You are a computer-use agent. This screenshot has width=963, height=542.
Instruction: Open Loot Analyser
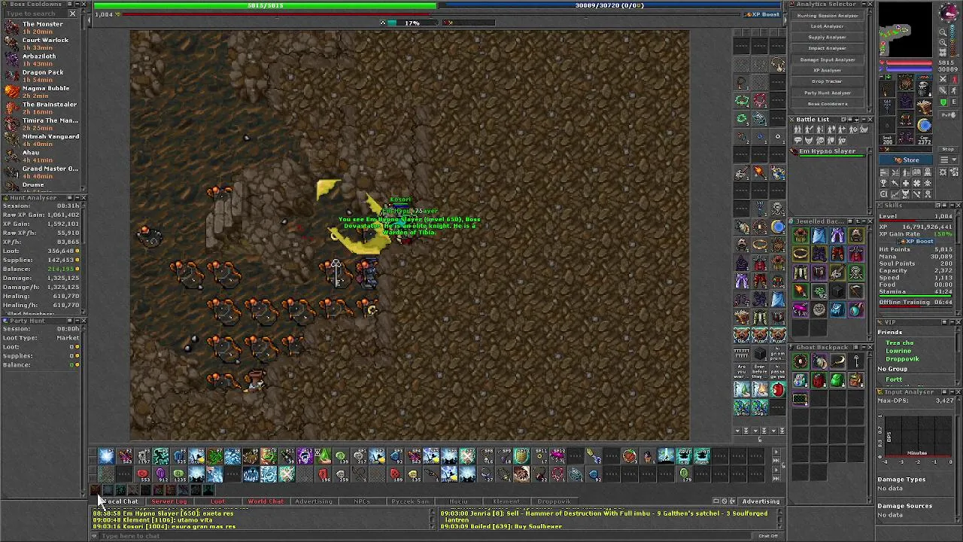click(828, 26)
